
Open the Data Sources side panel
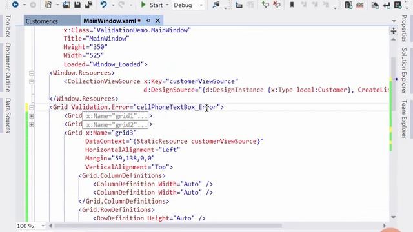pos(8,115)
